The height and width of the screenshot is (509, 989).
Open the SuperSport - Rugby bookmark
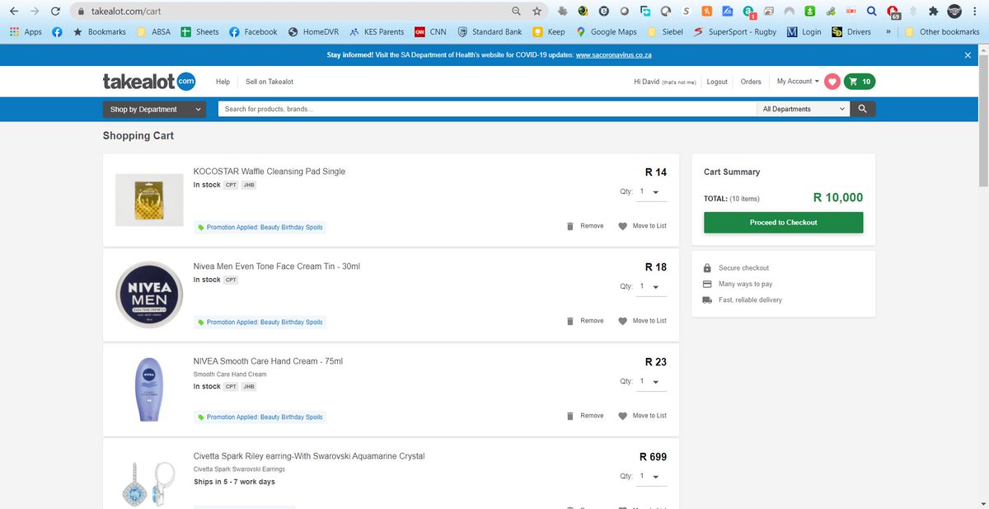735,32
